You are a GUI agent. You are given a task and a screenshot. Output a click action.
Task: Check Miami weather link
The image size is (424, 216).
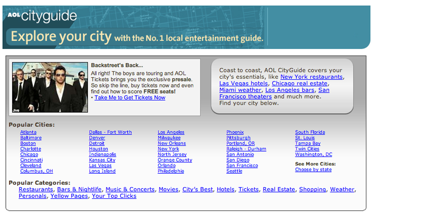coord(240,90)
